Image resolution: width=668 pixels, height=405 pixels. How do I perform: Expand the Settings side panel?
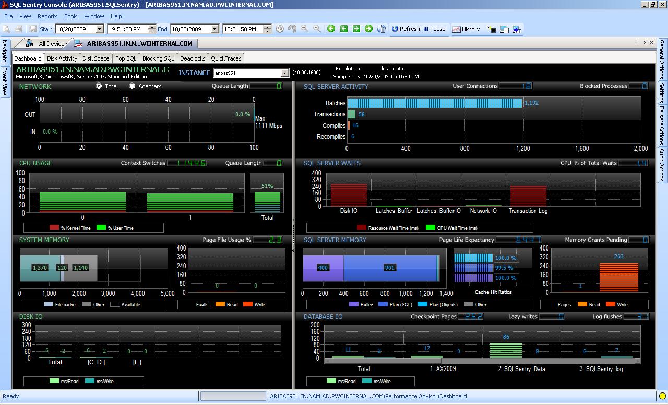pyautogui.click(x=662, y=92)
